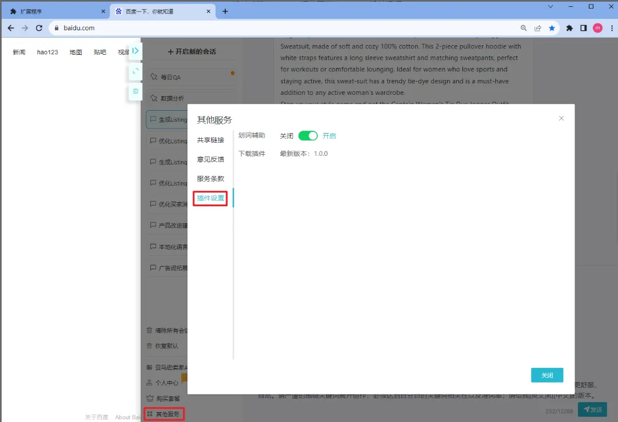Click 清除所有会话 trash icon

tap(149, 330)
